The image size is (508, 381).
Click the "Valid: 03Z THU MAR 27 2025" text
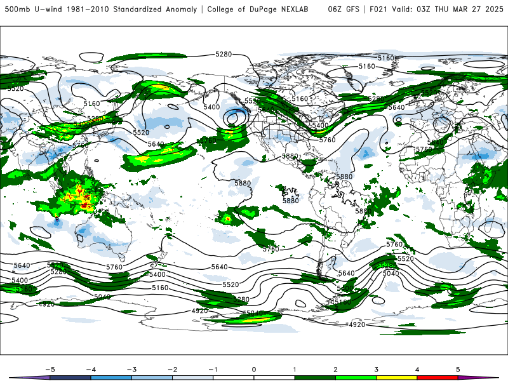(448, 10)
